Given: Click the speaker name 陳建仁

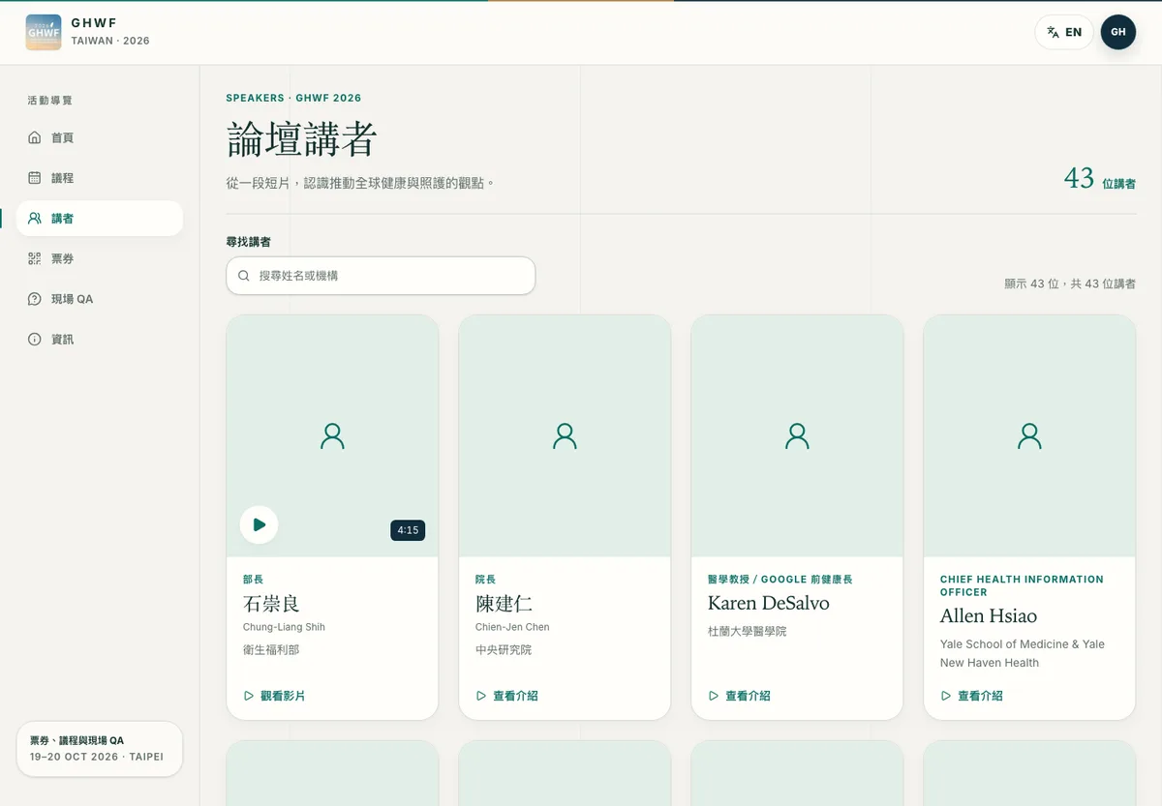Looking at the screenshot, I should coord(504,604).
